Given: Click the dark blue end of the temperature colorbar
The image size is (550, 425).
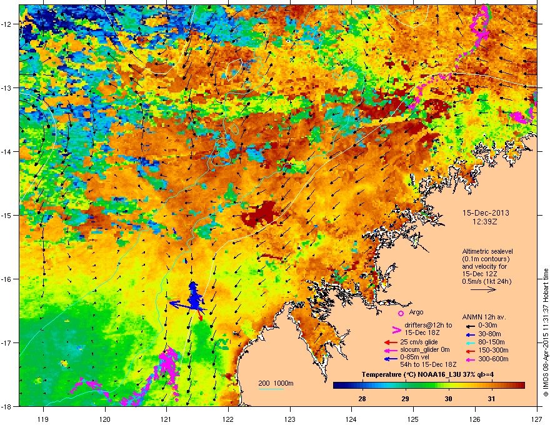Looking at the screenshot, I should (x=337, y=386).
